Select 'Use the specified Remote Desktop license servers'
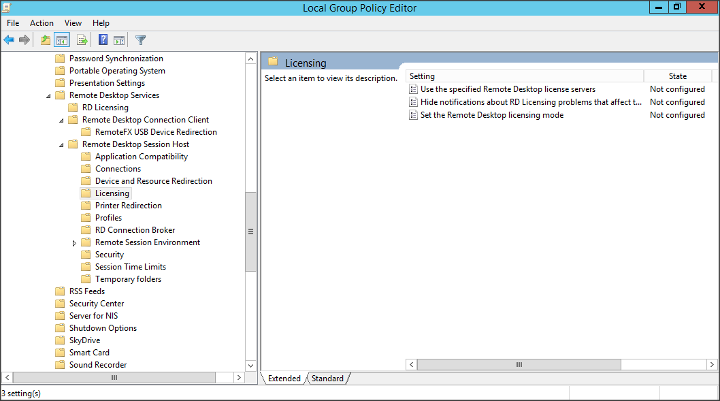 click(508, 89)
